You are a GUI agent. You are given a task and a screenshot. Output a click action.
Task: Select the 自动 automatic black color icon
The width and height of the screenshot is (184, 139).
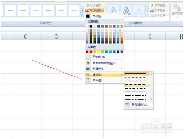click(88, 16)
